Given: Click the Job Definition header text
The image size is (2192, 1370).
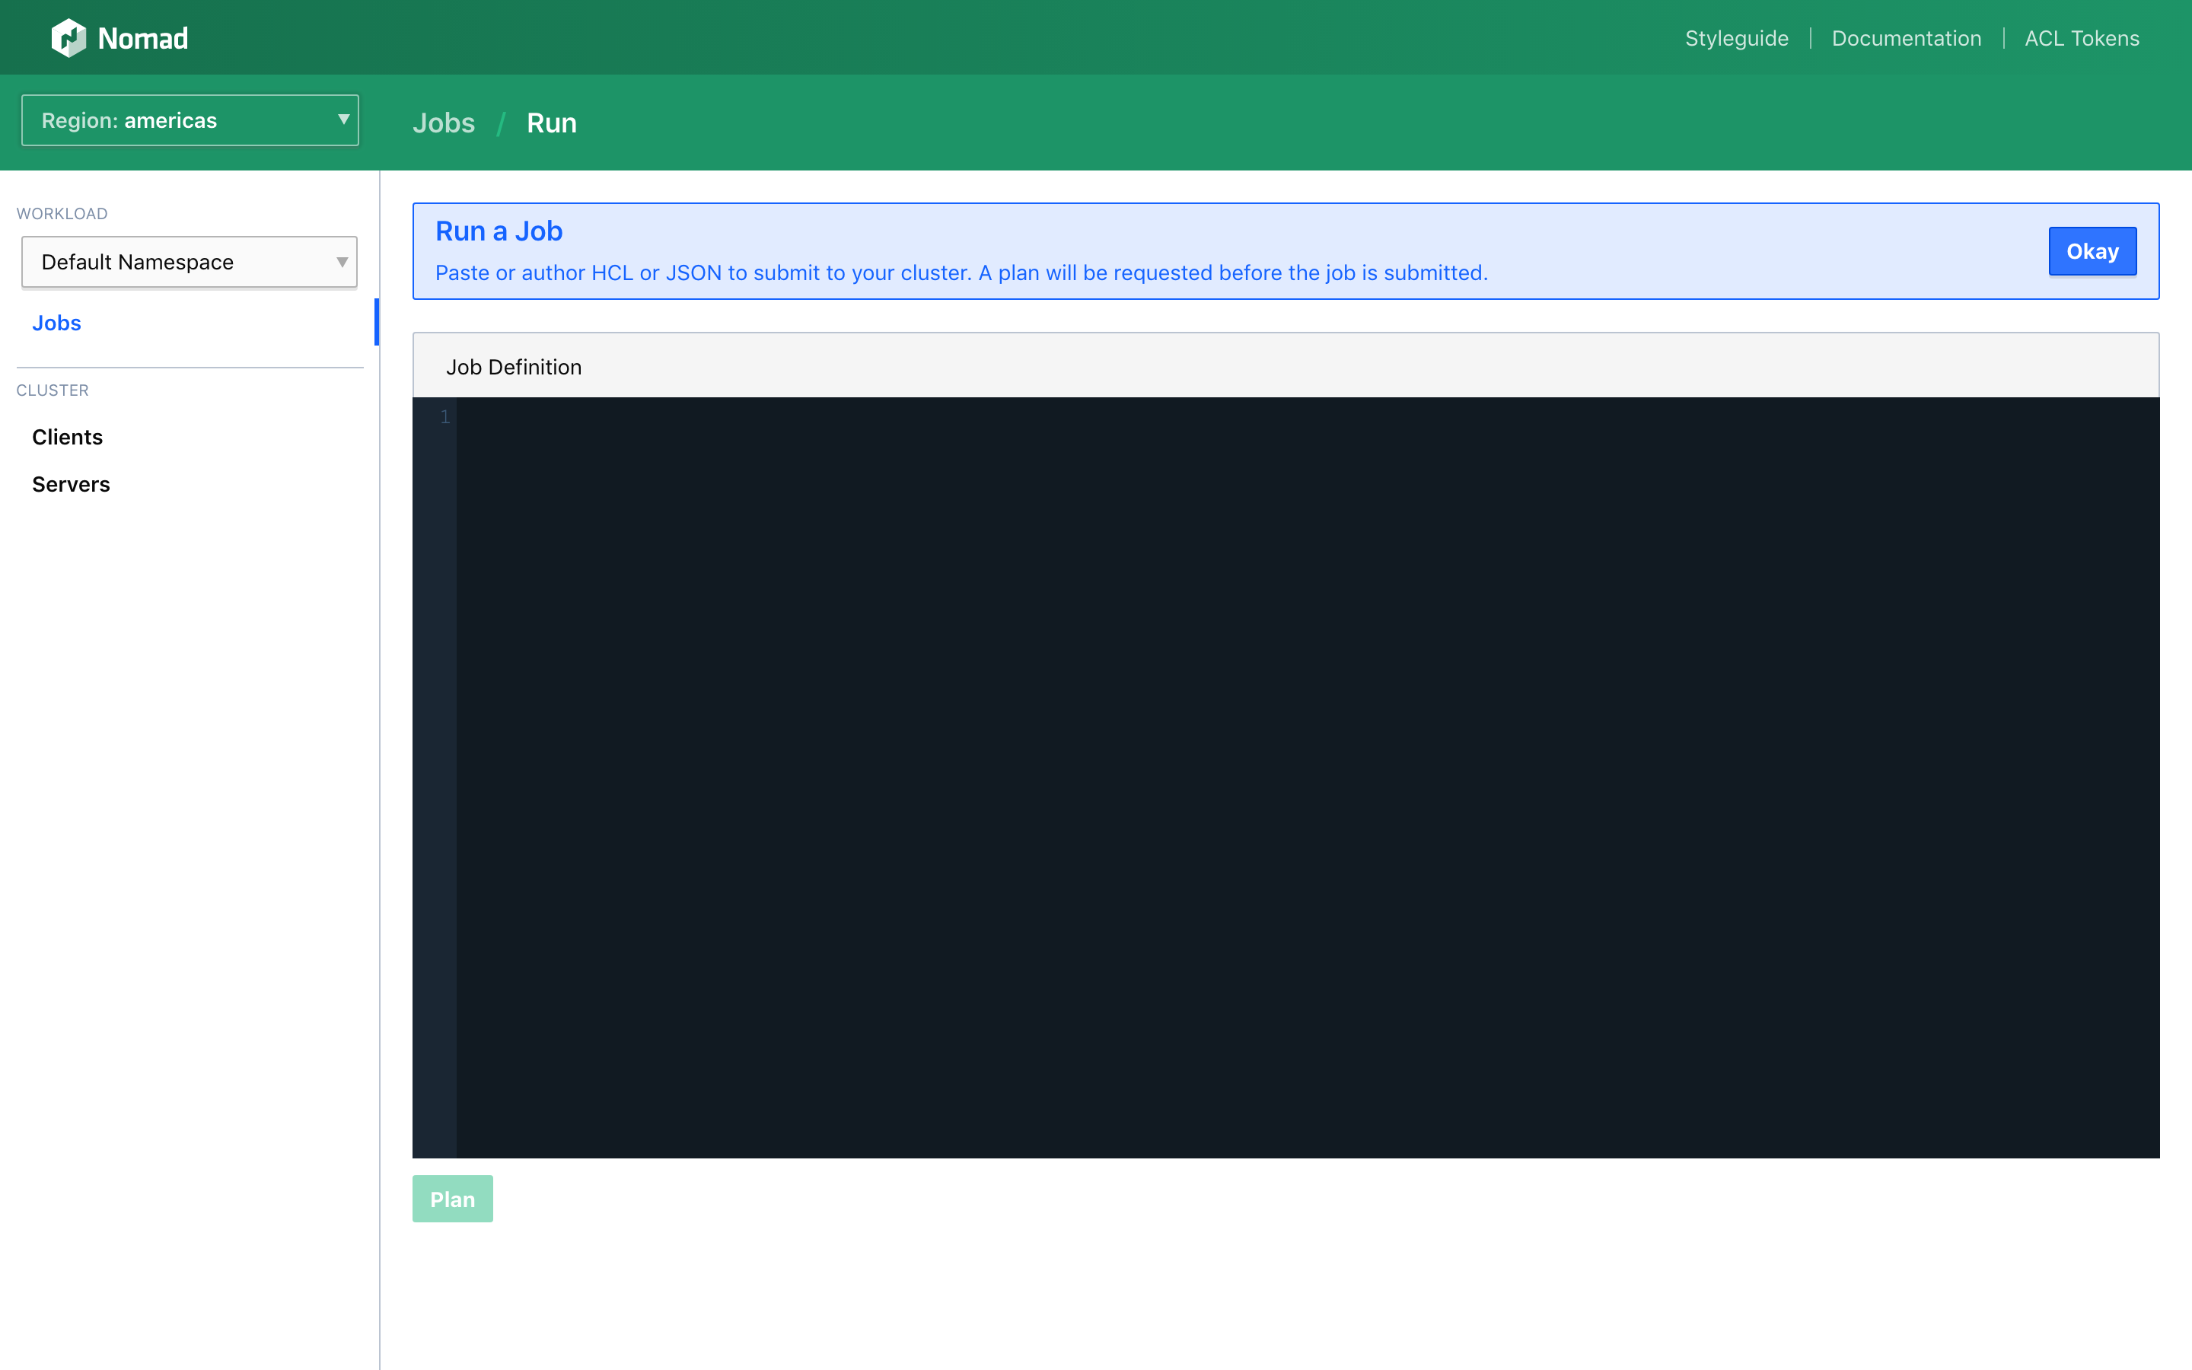Looking at the screenshot, I should [514, 367].
